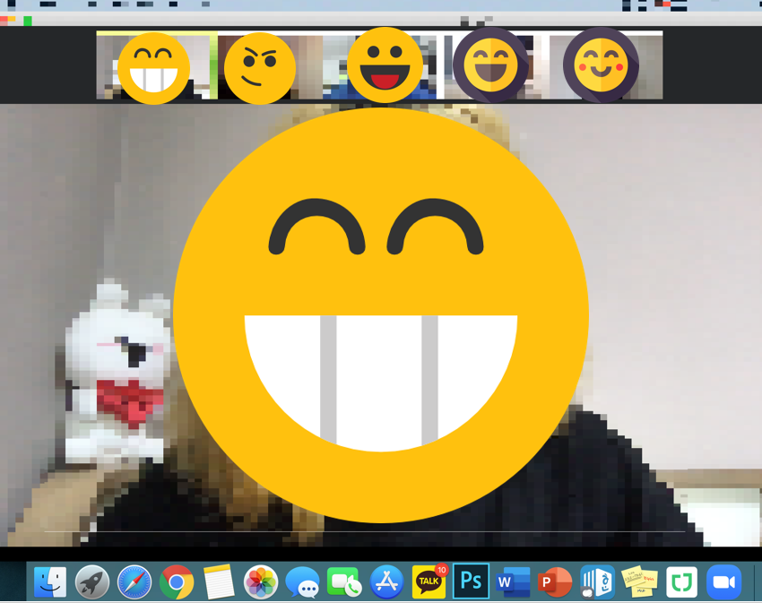Click the Zoom camera icon in dock
Image resolution: width=762 pixels, height=603 pixels.
[x=723, y=582]
